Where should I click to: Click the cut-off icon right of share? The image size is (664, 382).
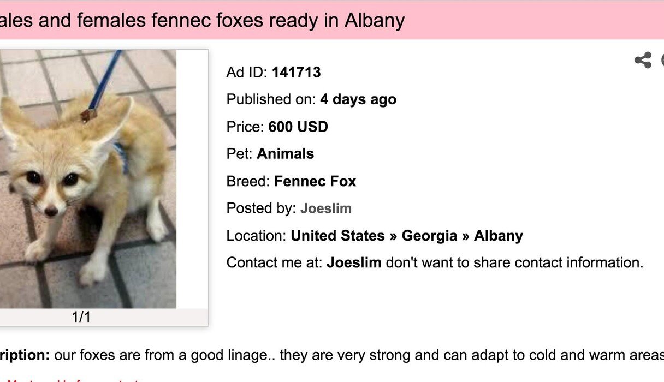tap(662, 60)
